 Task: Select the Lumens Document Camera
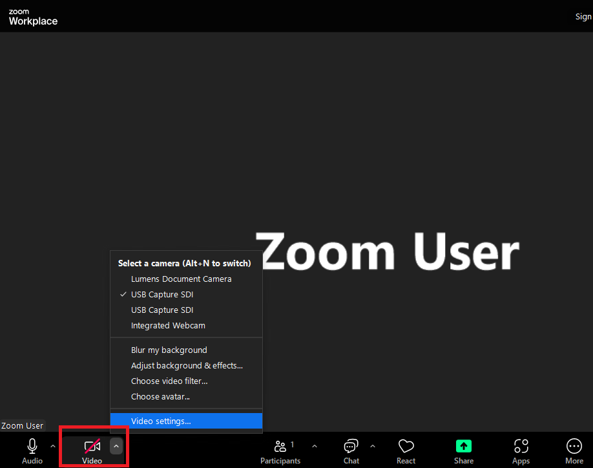[181, 279]
